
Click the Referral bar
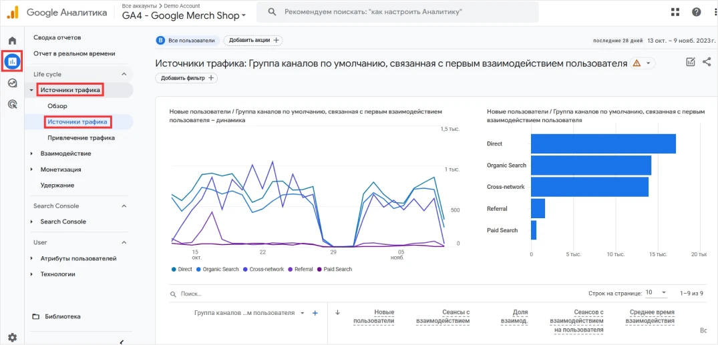click(x=538, y=208)
